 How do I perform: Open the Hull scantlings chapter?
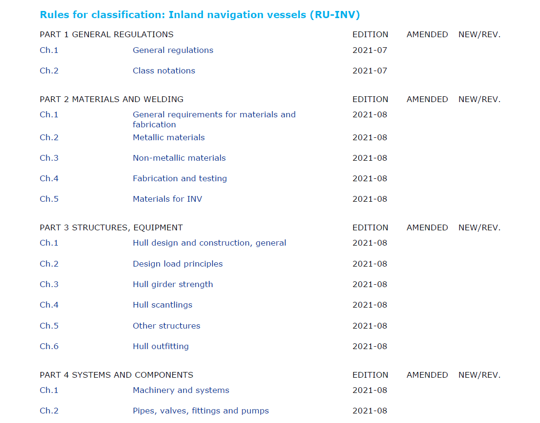point(162,305)
